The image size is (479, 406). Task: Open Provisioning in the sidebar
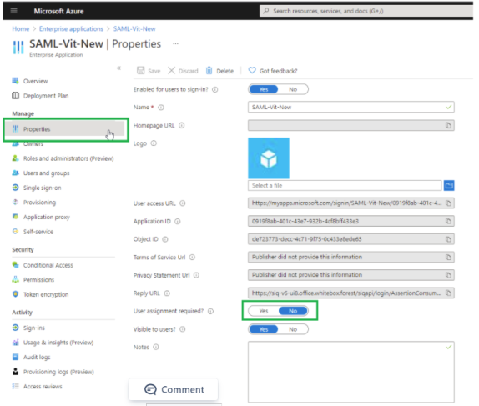coord(33,203)
